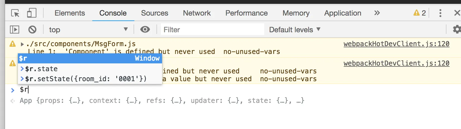Viewport: 461px width, 129px height.
Task: Show more tabs with double chevron
Action: pos(377,13)
